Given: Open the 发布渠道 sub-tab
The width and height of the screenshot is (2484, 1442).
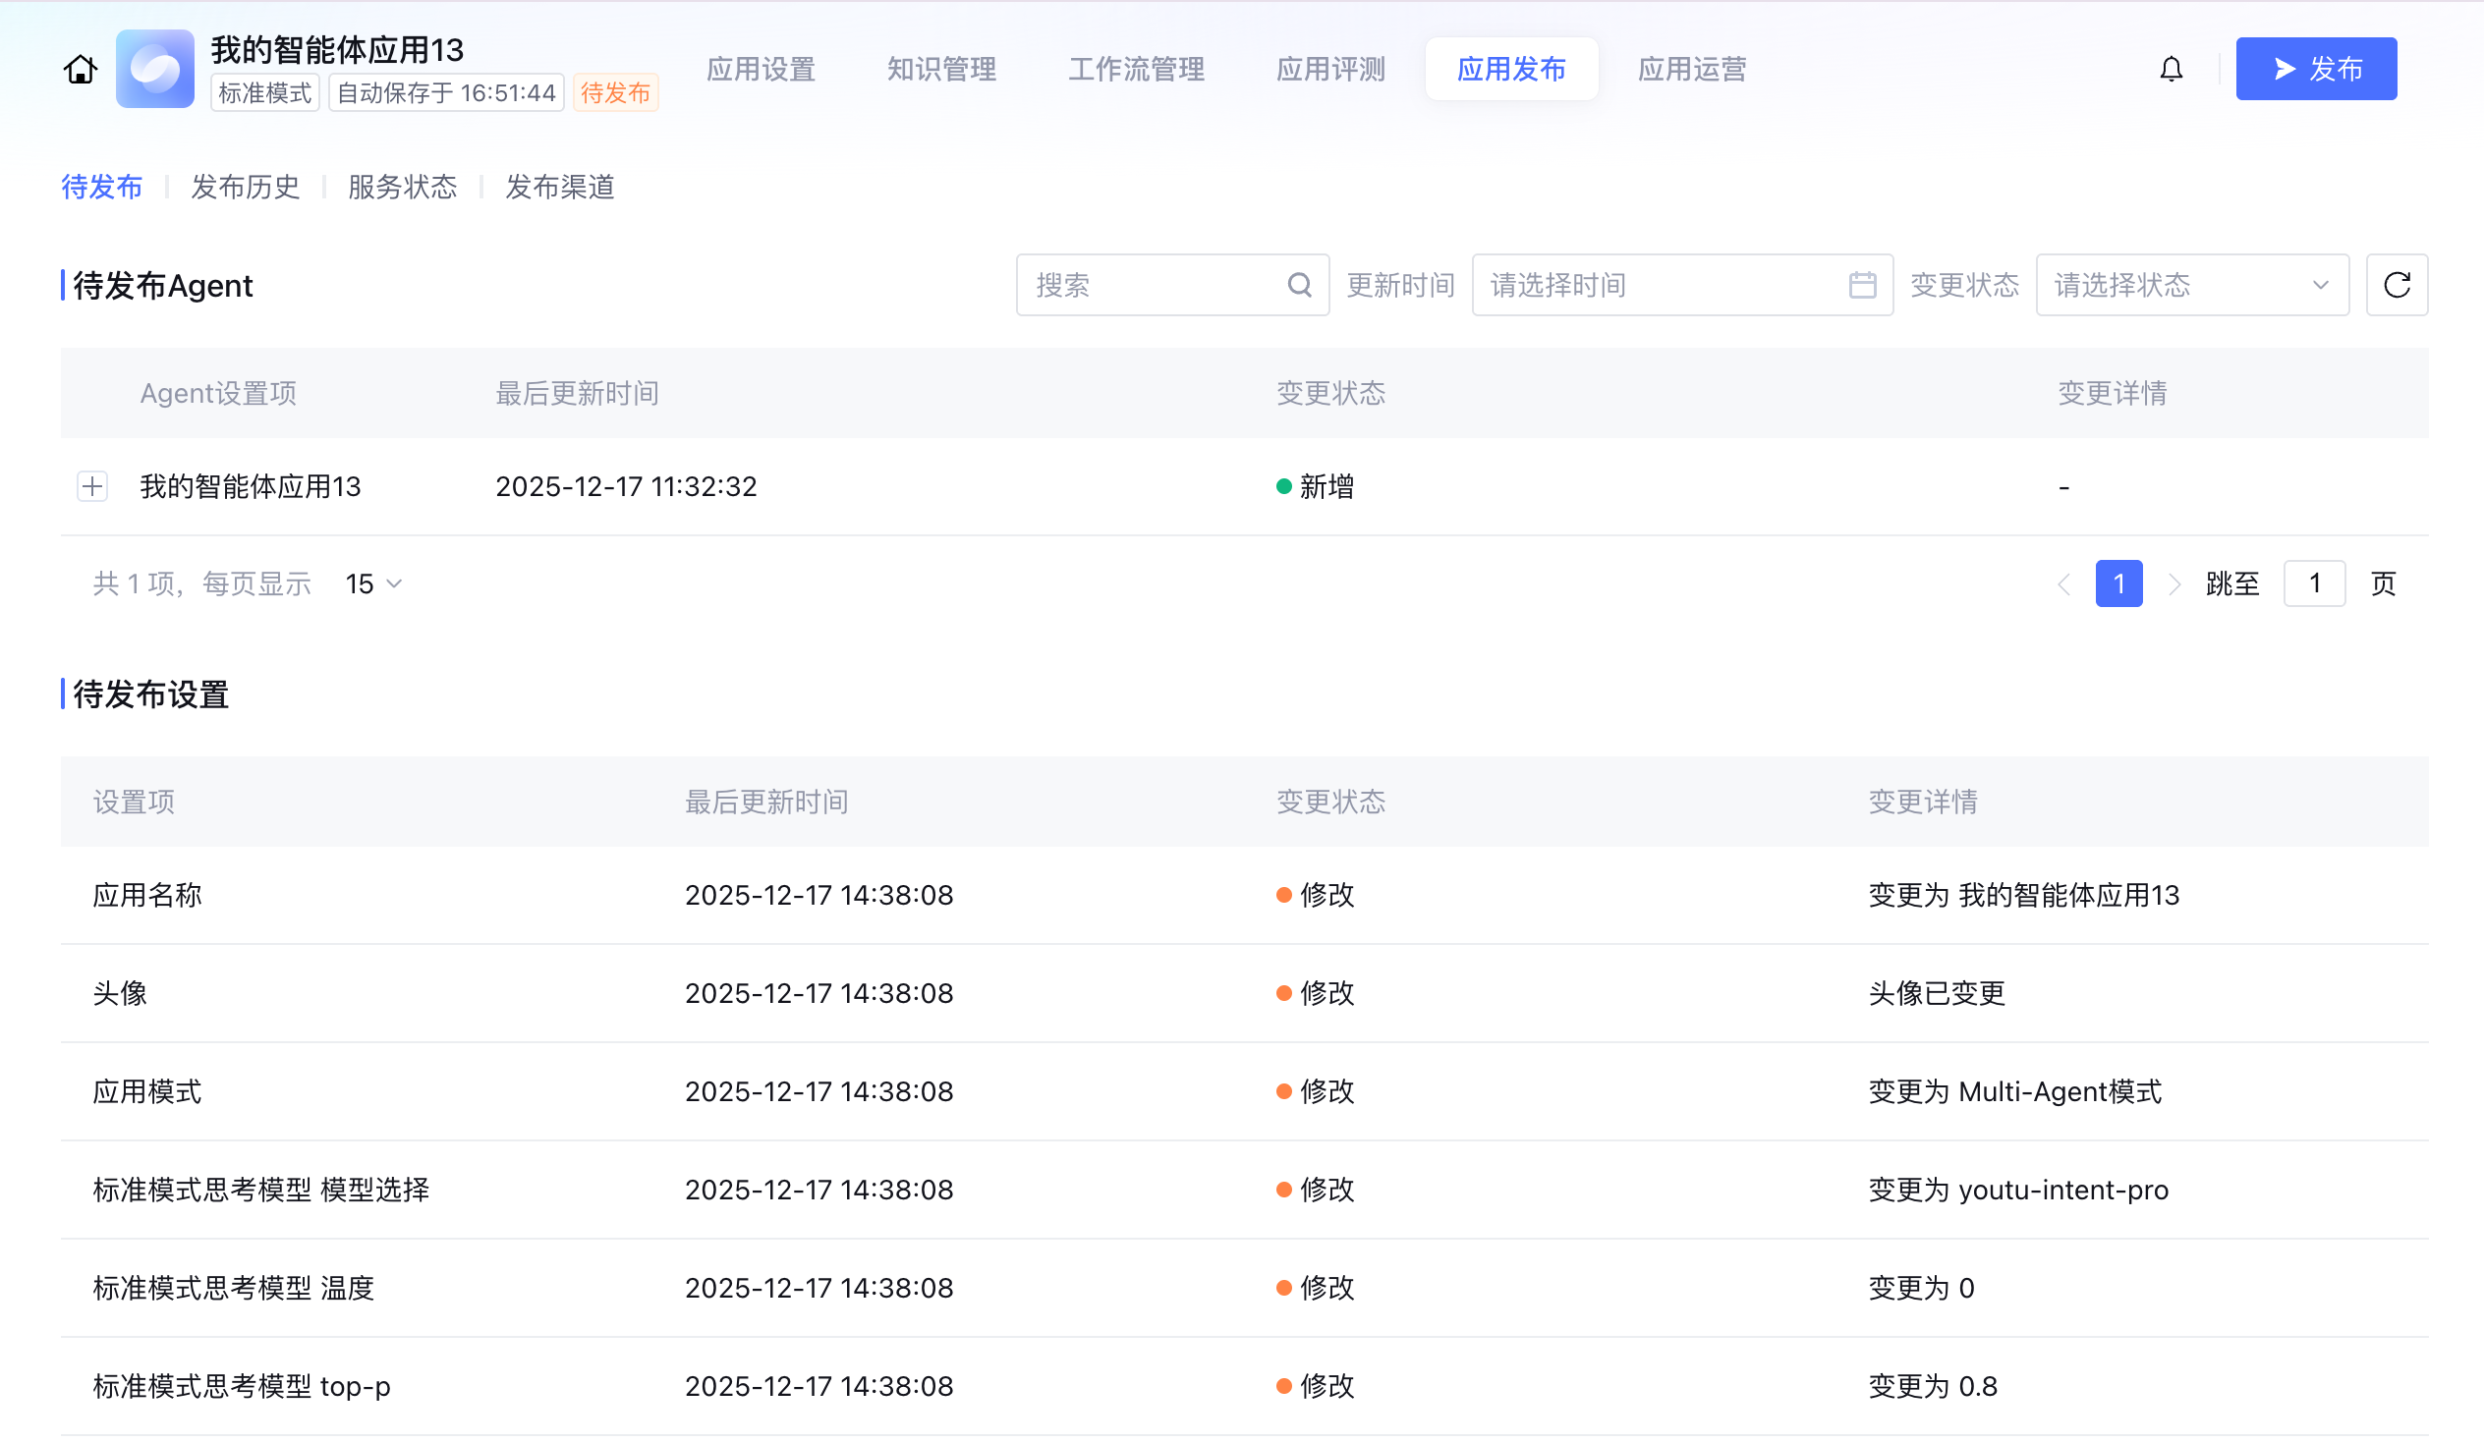Looking at the screenshot, I should click(x=560, y=187).
